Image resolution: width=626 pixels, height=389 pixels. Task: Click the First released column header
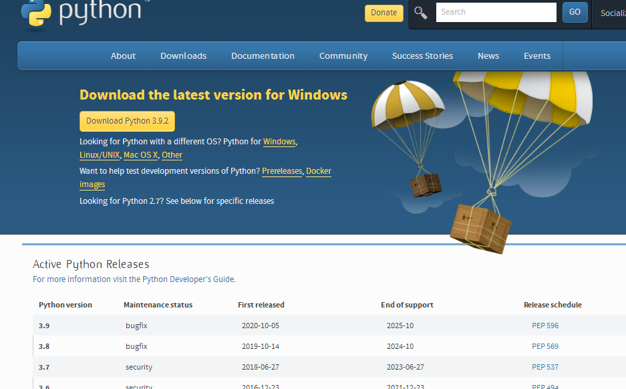point(261,305)
